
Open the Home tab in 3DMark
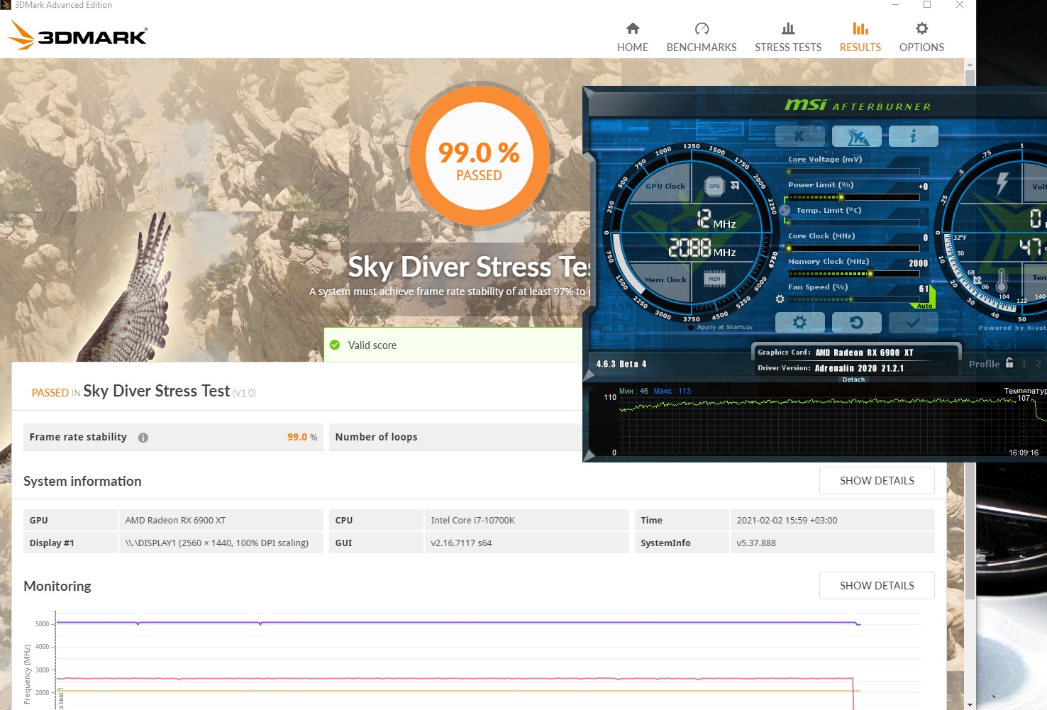[x=633, y=38]
